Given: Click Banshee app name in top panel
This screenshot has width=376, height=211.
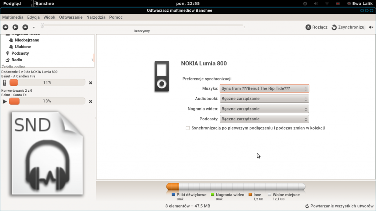Looking at the screenshot, I should point(44,3).
